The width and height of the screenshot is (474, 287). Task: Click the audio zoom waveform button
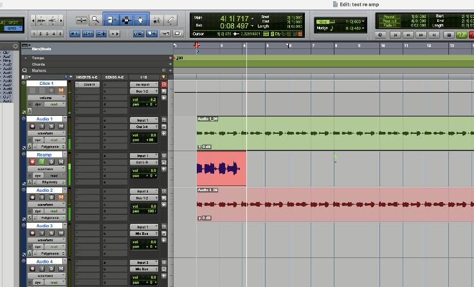coord(41,21)
